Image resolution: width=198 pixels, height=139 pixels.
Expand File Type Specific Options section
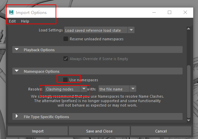(17, 116)
